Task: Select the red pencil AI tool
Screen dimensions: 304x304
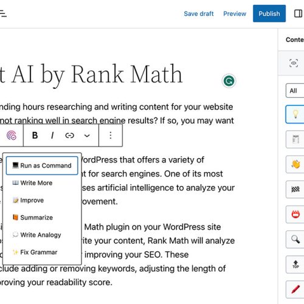Action: pyautogui.click(x=295, y=289)
